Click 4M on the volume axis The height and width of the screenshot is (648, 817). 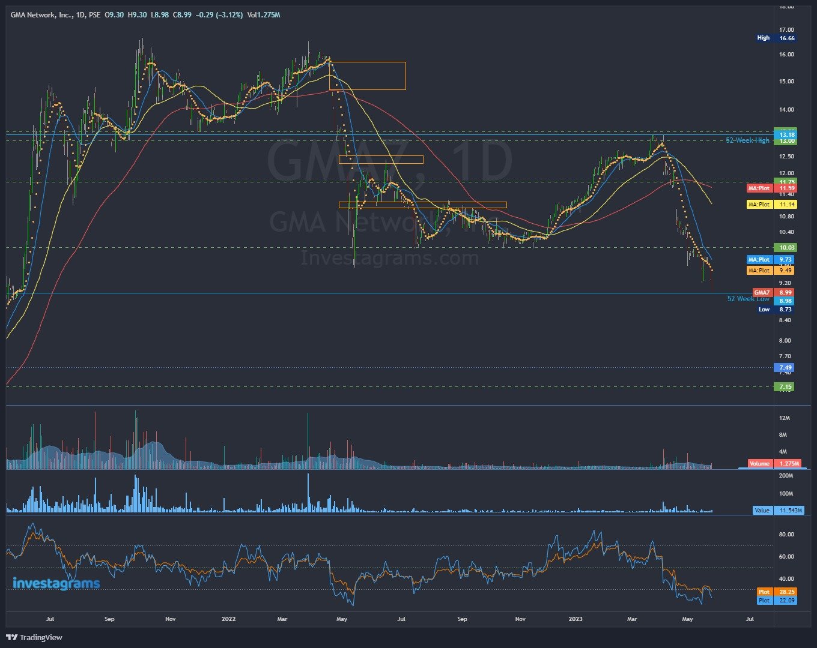coord(783,452)
